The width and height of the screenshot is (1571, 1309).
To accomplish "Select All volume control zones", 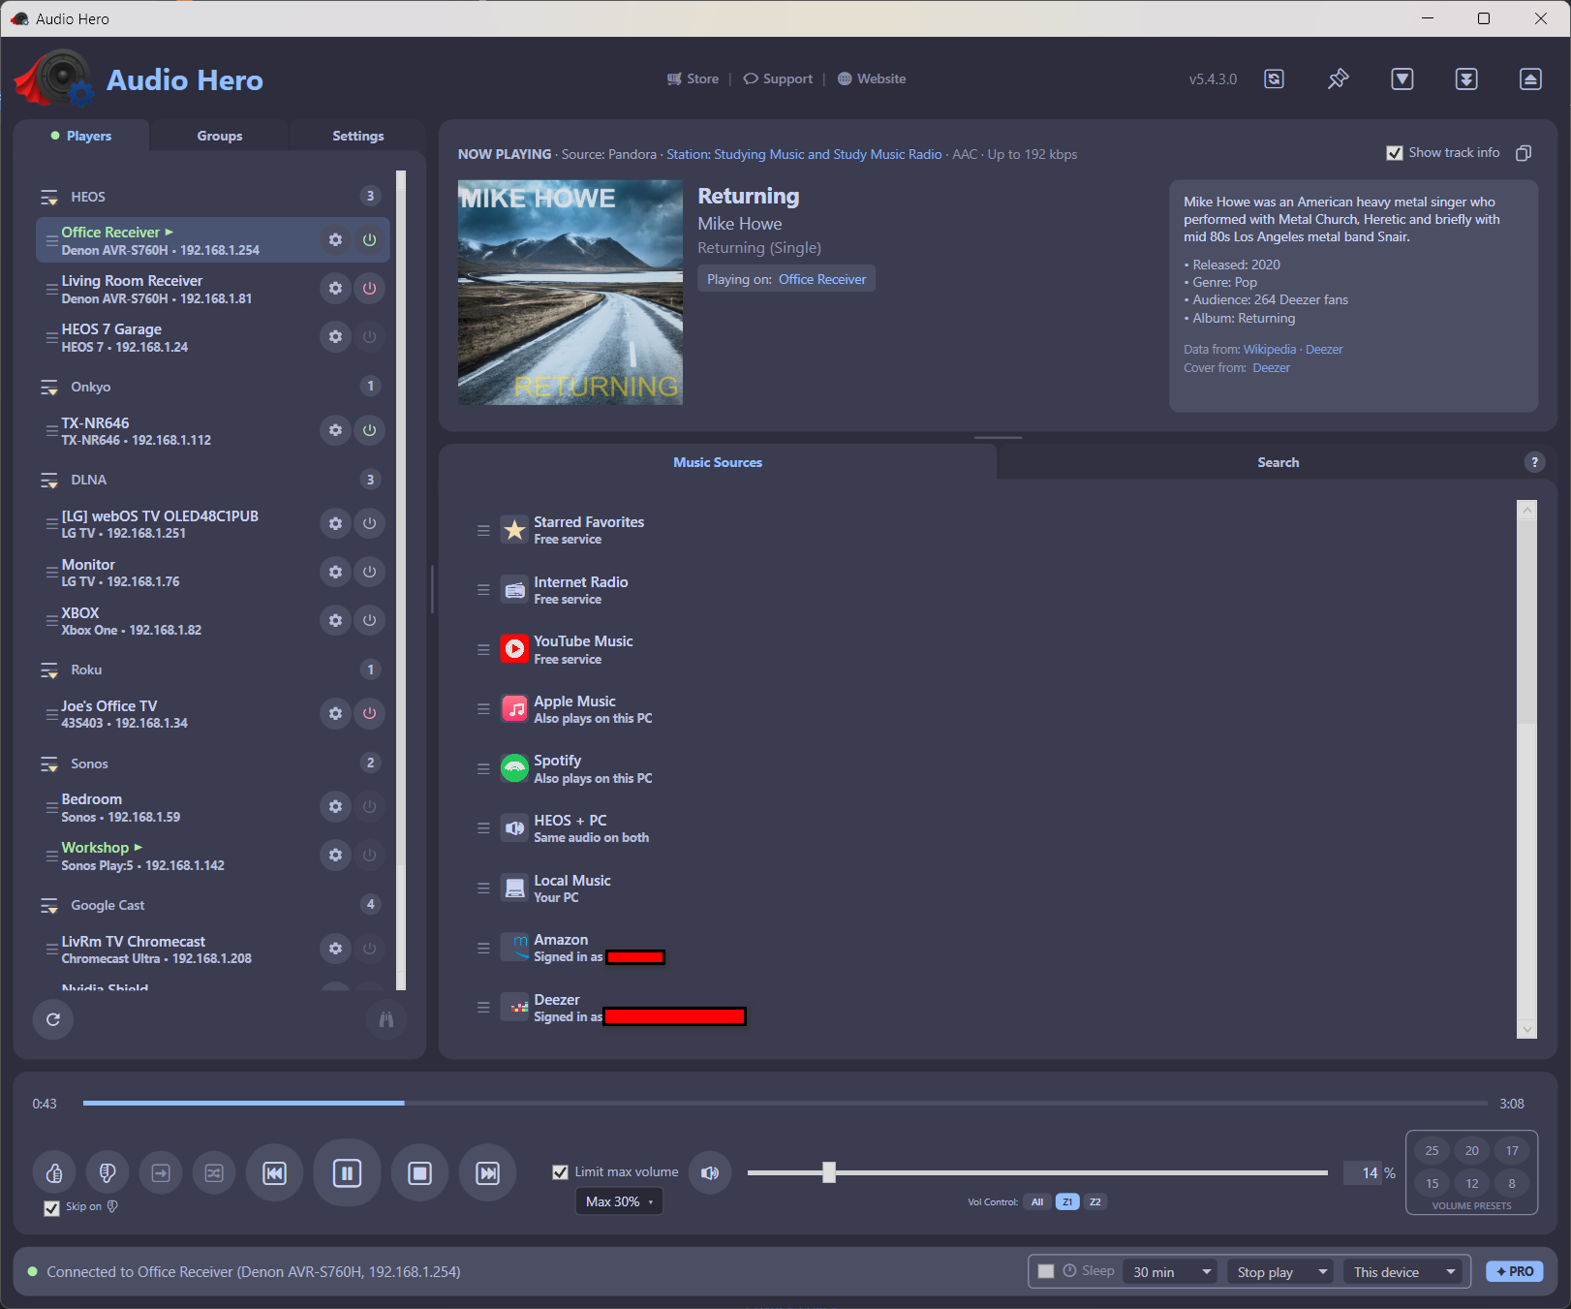I will (x=1037, y=1201).
